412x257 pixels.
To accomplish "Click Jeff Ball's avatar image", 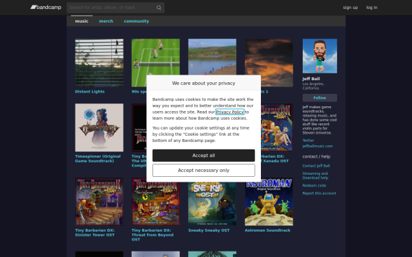I will point(320,56).
